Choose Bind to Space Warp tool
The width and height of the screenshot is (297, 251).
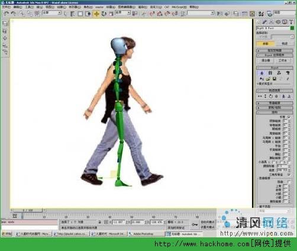click(37, 14)
